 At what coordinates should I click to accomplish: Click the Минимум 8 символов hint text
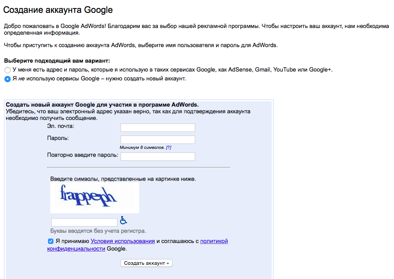[x=142, y=147]
